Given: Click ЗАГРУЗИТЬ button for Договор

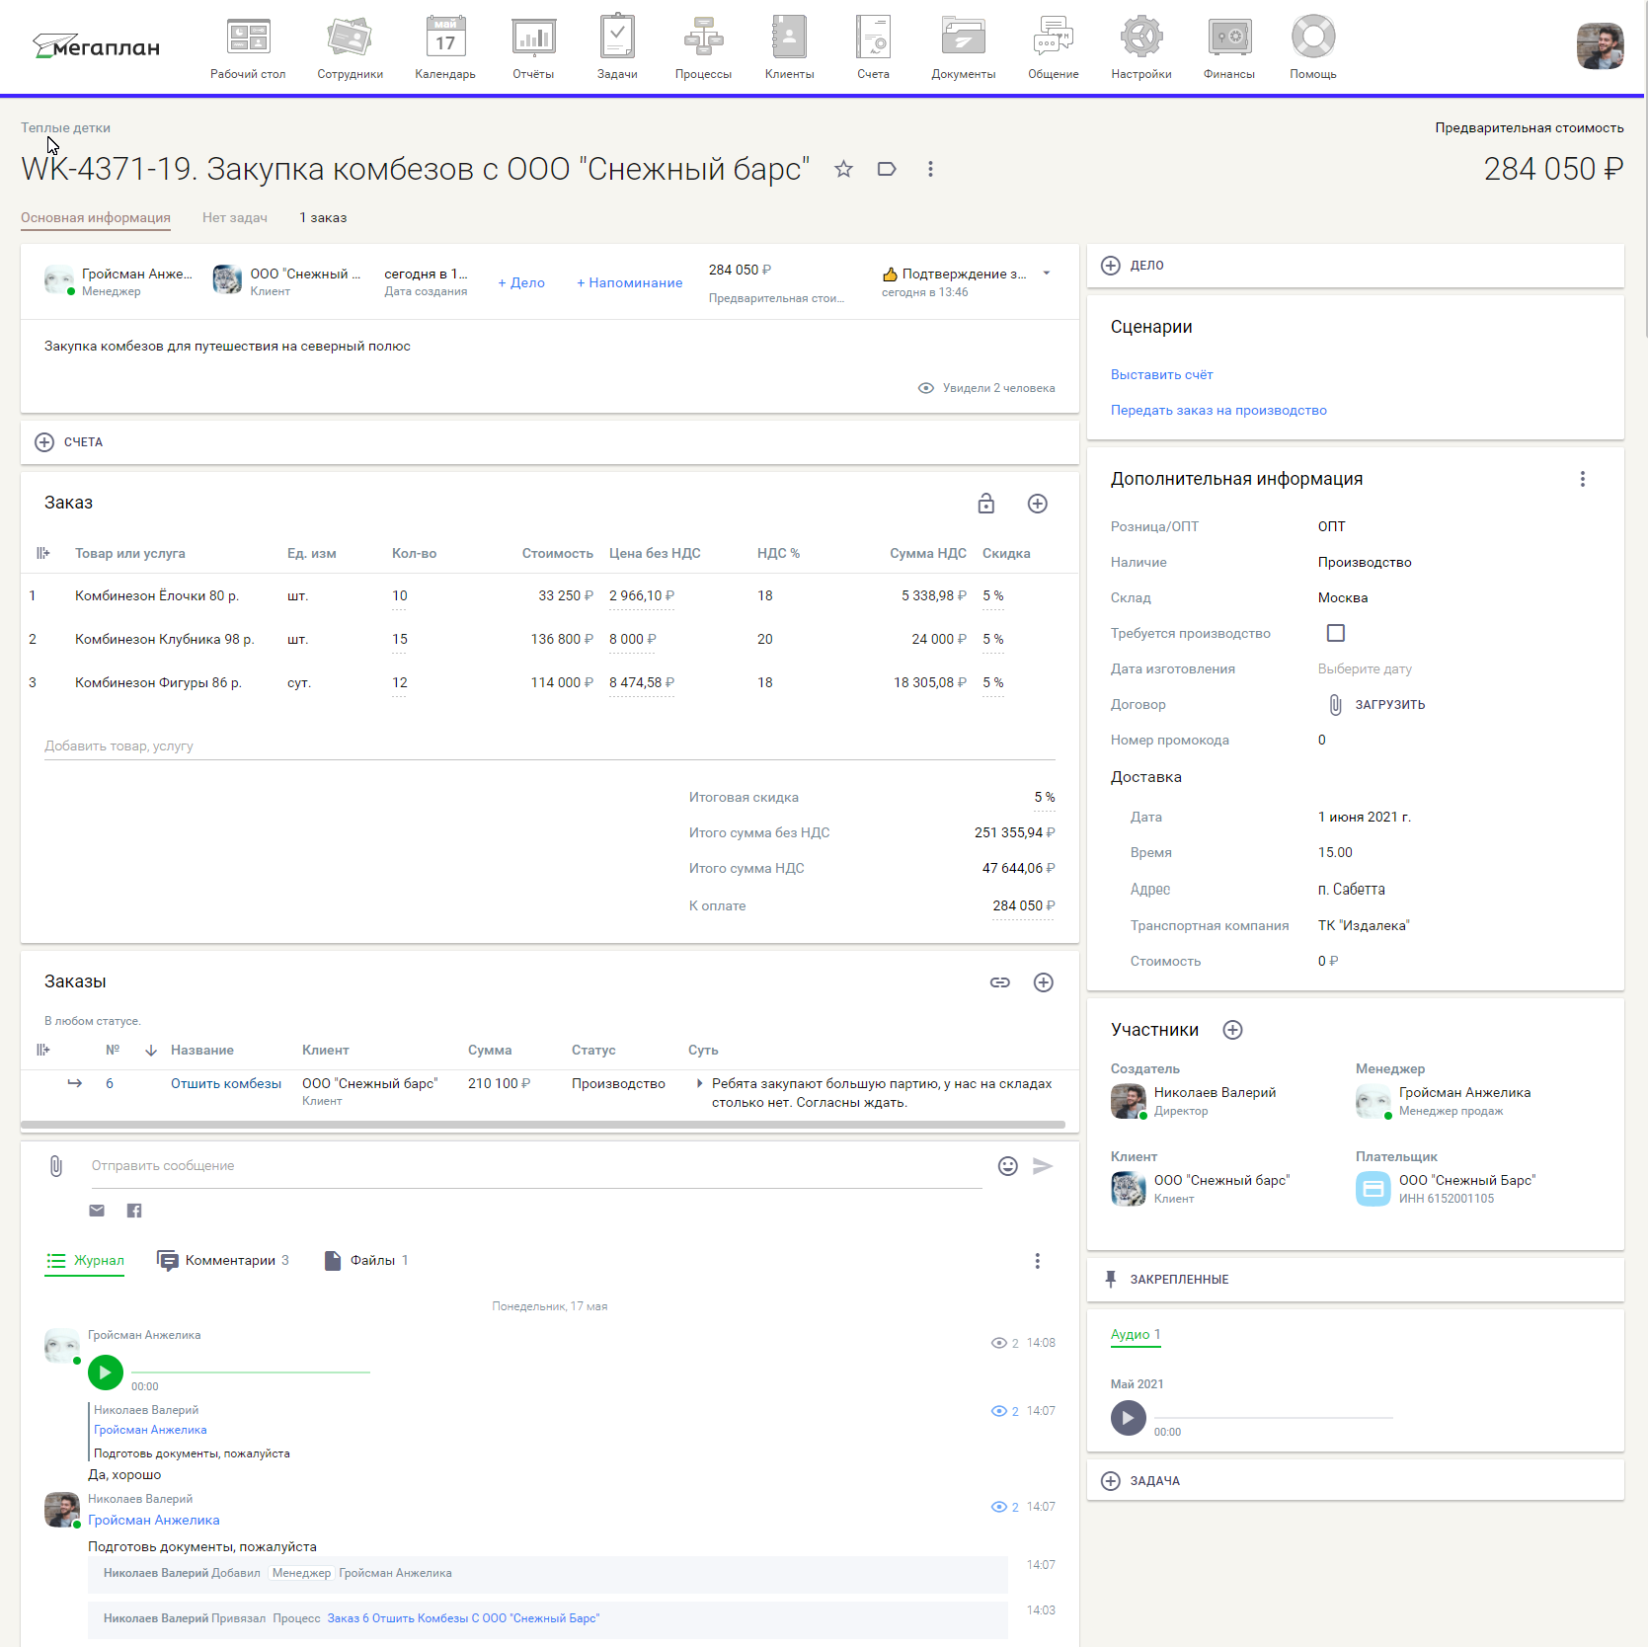Looking at the screenshot, I should pos(1376,705).
